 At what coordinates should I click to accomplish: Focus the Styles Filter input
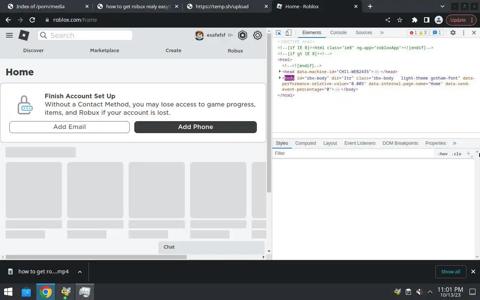354,153
